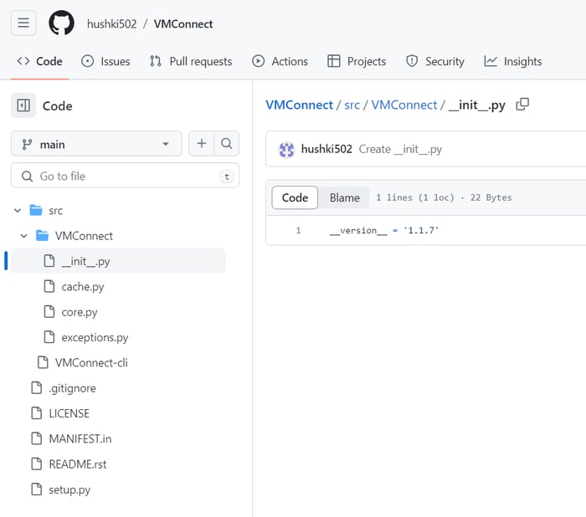Image resolution: width=586 pixels, height=517 pixels.
Task: Click second VMConnect breadcrumb after src
Action: [404, 105]
